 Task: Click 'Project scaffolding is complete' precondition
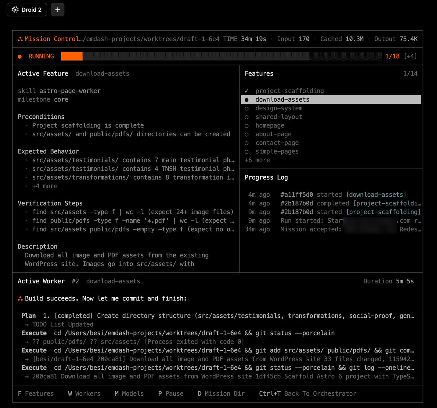pos(88,125)
